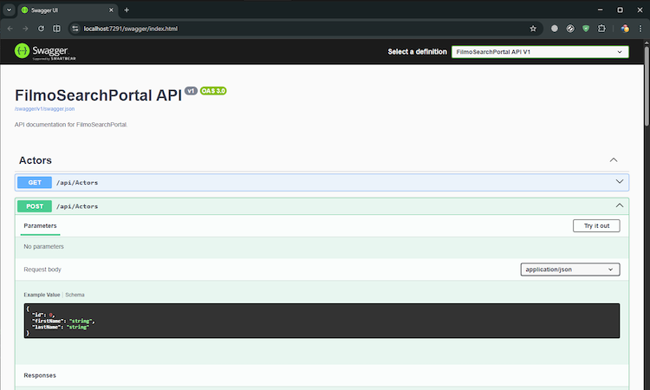The width and height of the screenshot is (650, 390).
Task: Click the gray circle extension icon
Action: (555, 29)
